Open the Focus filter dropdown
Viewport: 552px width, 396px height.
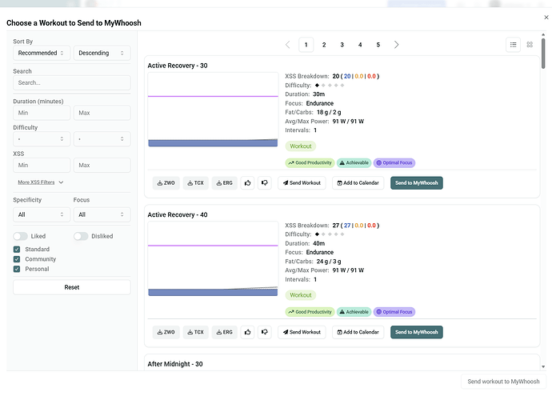[102, 214]
